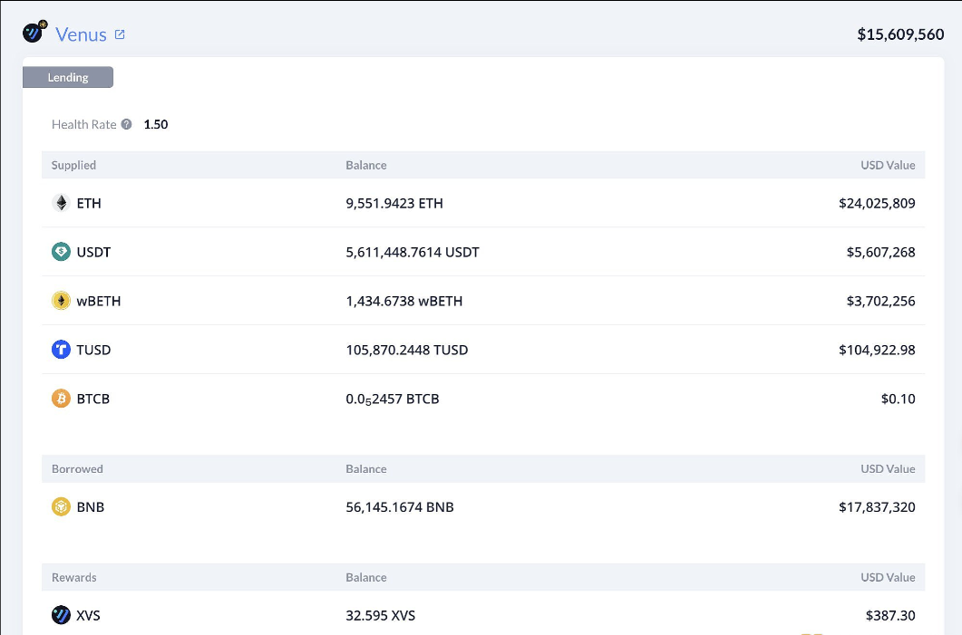This screenshot has width=962, height=635.
Task: Click the Venus total value $15,609,560
Action: coord(900,34)
